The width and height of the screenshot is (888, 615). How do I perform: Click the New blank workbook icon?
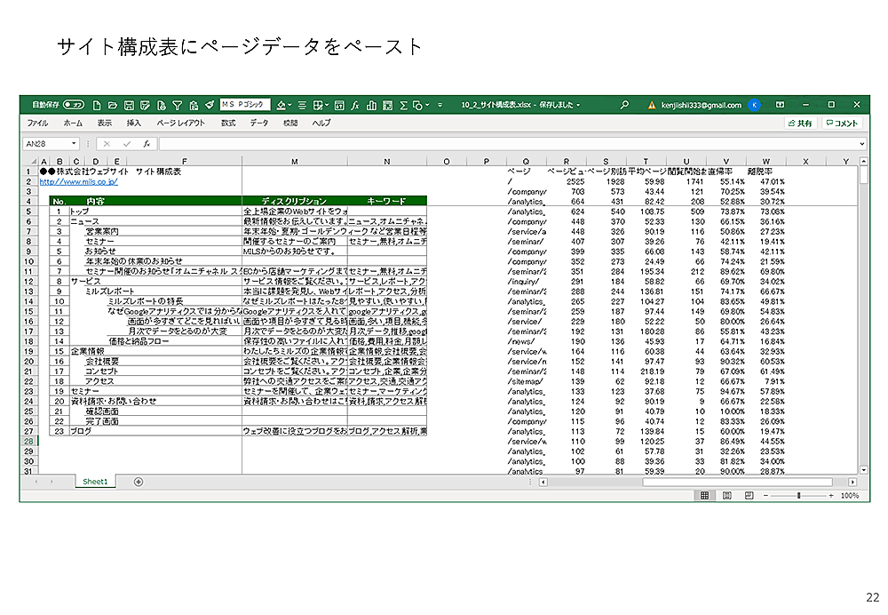pyautogui.click(x=98, y=105)
